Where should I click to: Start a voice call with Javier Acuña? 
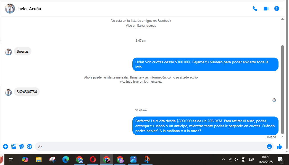(255, 9)
